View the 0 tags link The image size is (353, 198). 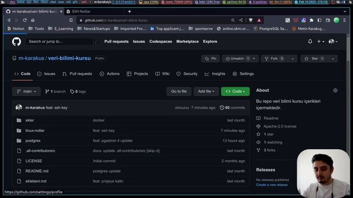tap(78, 92)
